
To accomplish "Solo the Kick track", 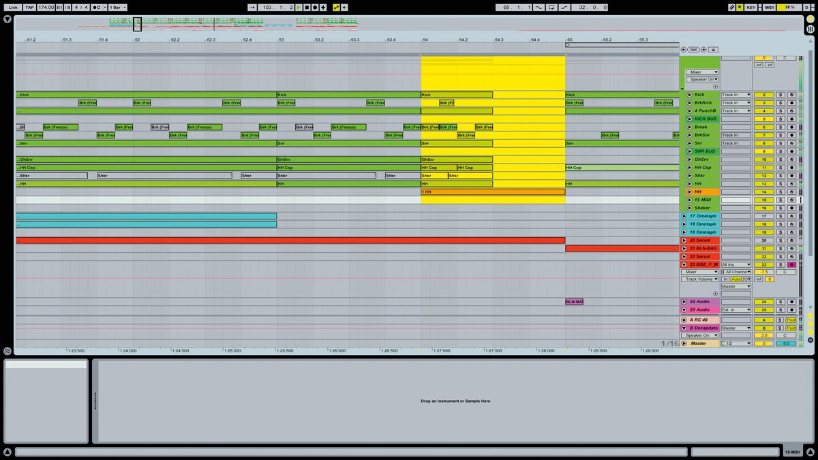I will pos(781,95).
